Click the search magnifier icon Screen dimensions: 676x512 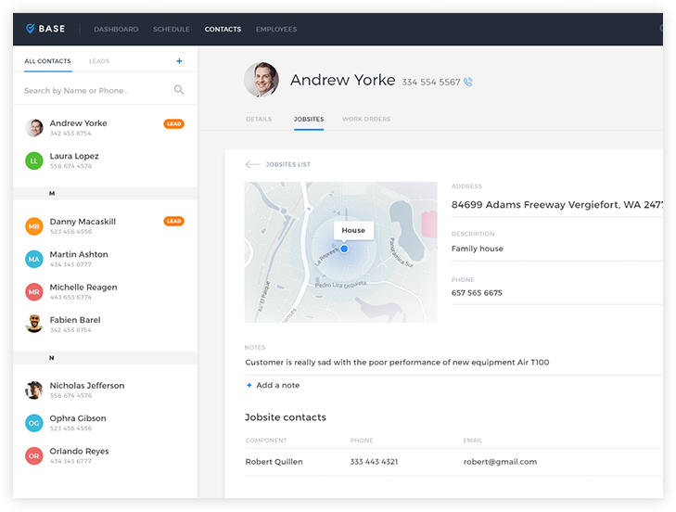(x=179, y=90)
